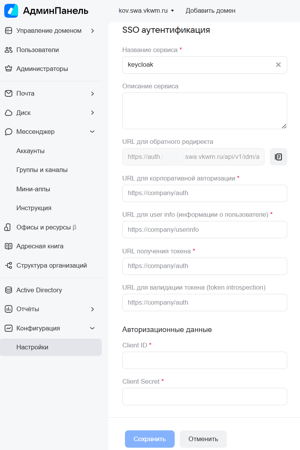Viewport: 300px width, 450px height.
Task: Click the Offices and resources icon
Action: [x=8, y=227]
